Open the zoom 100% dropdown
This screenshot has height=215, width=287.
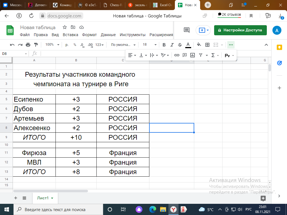(52, 45)
